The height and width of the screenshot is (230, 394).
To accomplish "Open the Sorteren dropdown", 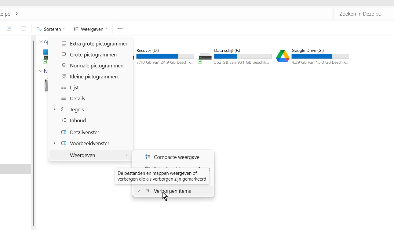I will pyautogui.click(x=51, y=29).
